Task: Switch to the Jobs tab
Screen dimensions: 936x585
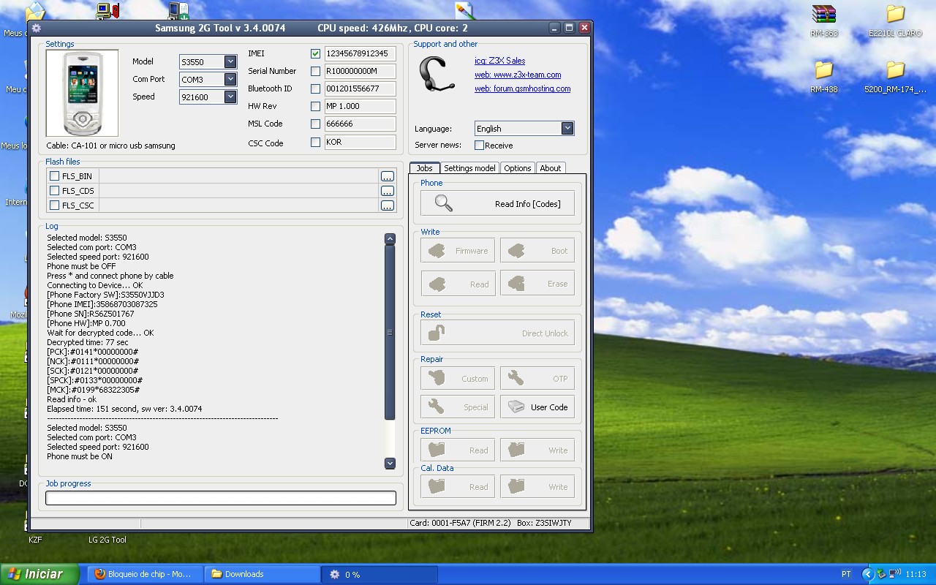Action: 425,168
